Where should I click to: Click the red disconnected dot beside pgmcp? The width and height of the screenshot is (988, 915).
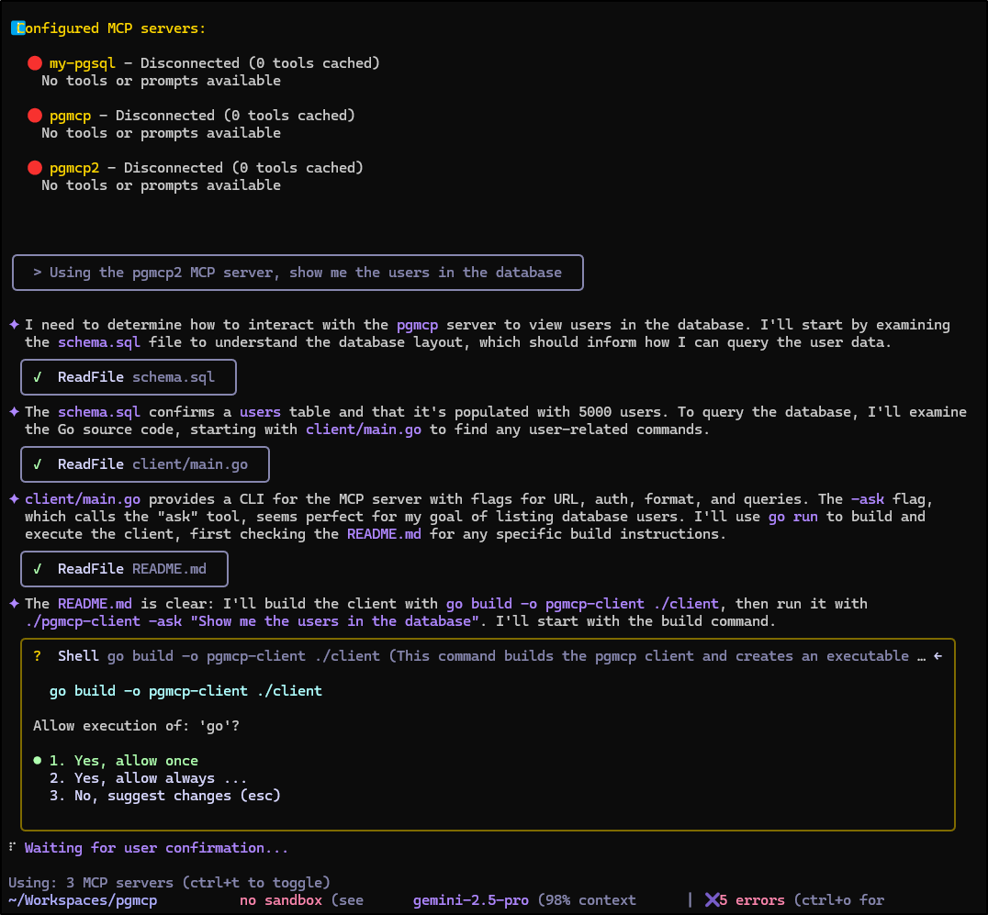(35, 116)
